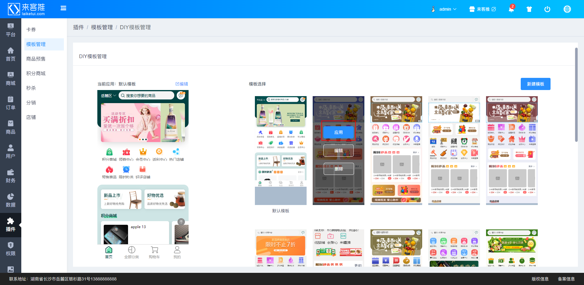Open the 权限 sidebar section
The image size is (584, 285).
pos(11,249)
